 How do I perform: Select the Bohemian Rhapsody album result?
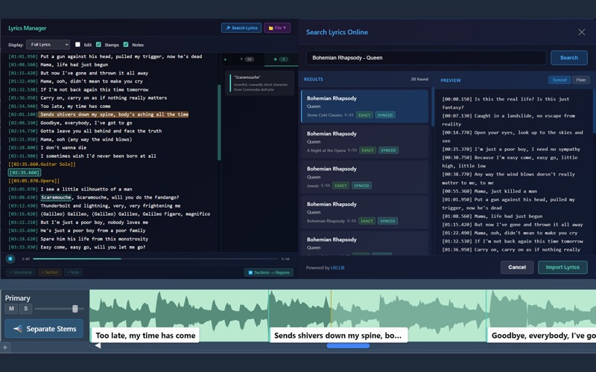click(364, 212)
